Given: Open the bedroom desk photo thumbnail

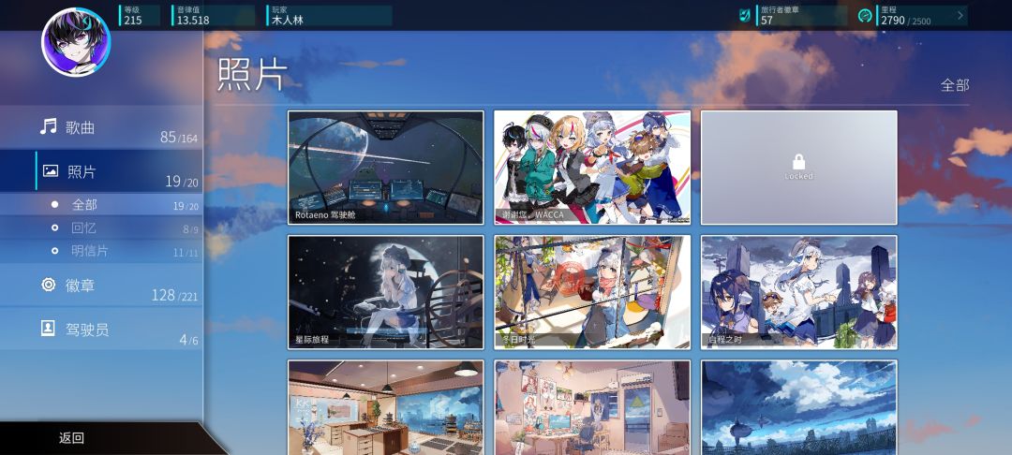Looking at the screenshot, I should point(592,407).
